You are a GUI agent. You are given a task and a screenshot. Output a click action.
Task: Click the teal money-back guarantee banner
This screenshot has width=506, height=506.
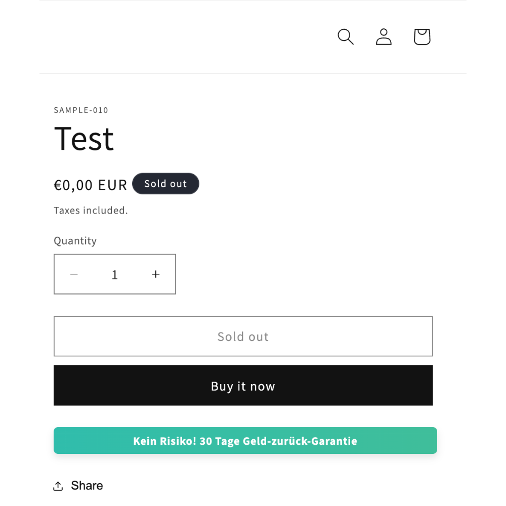pos(245,441)
